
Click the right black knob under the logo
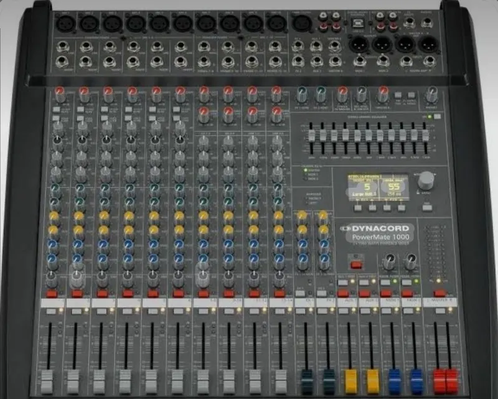pos(410,261)
